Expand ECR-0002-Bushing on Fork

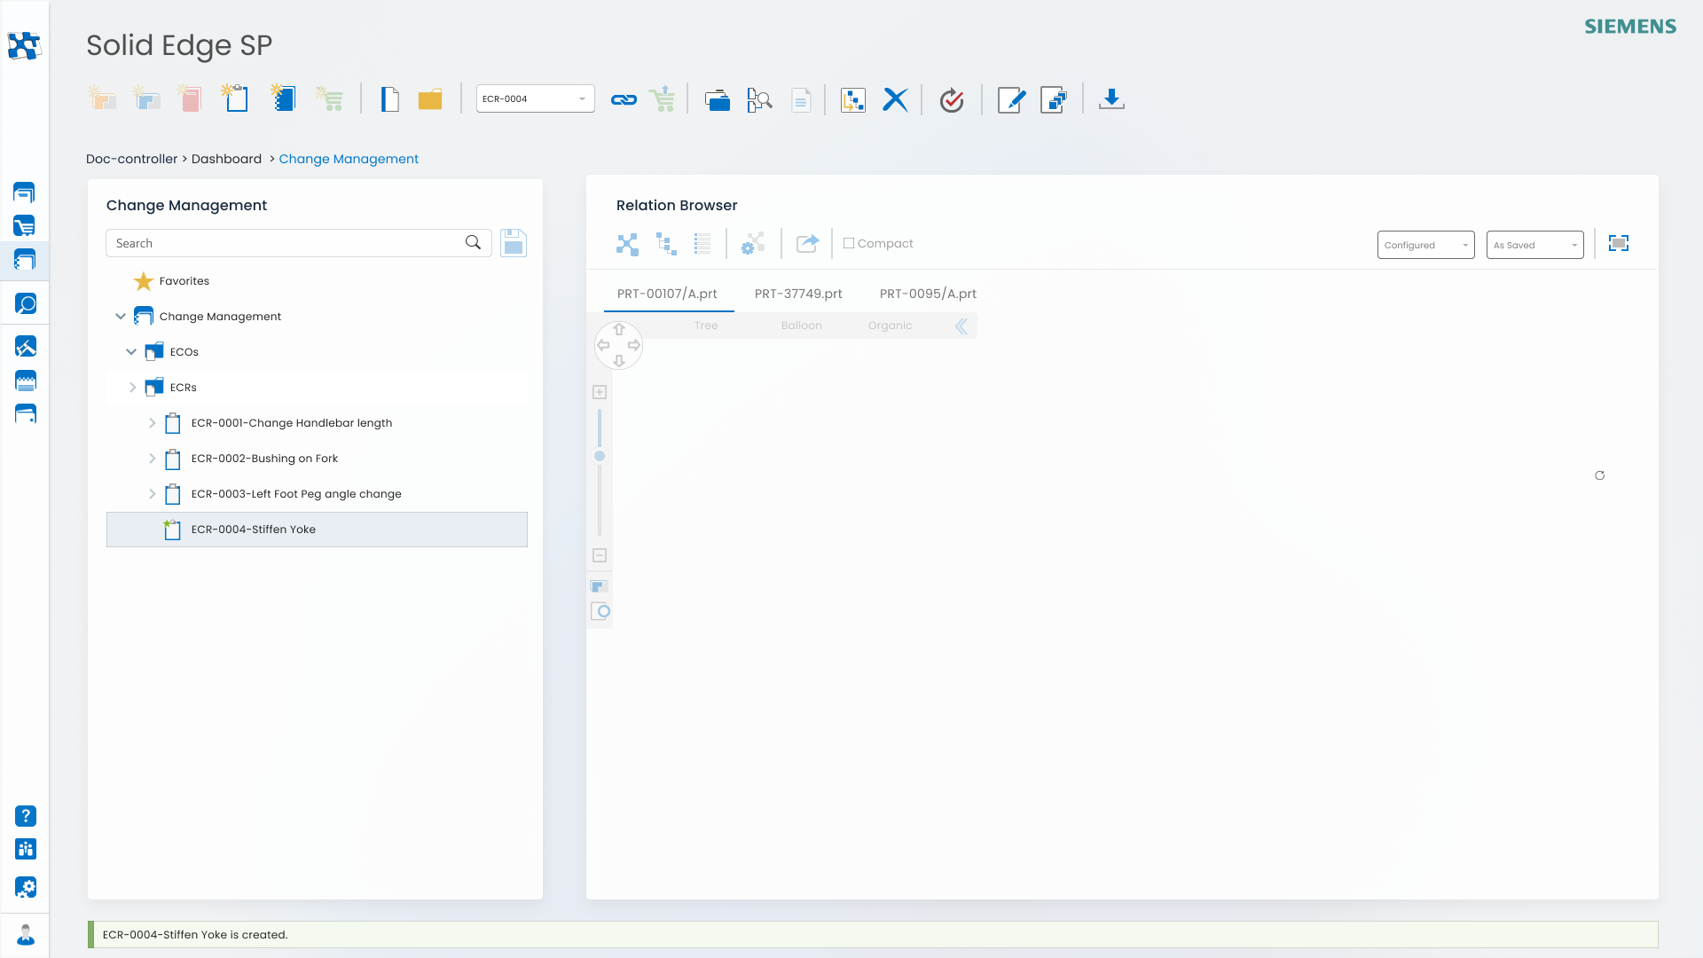pyautogui.click(x=152, y=458)
